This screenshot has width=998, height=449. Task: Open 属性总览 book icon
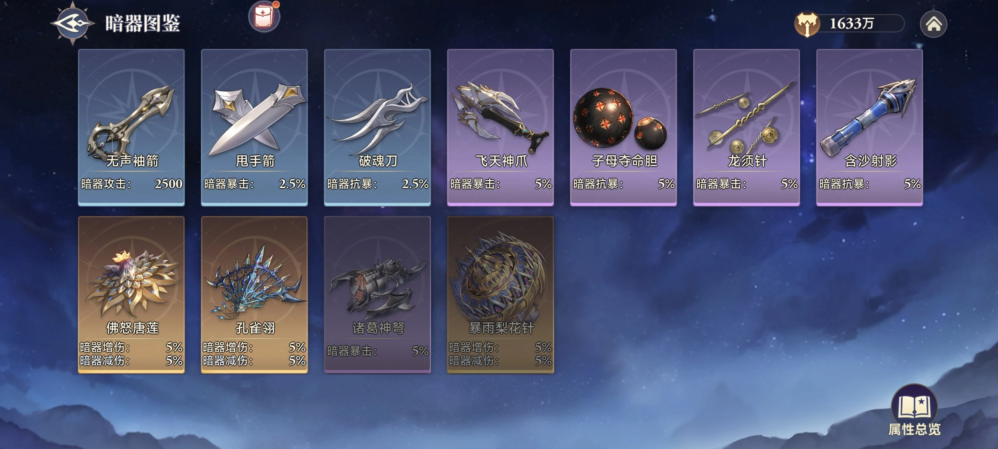914,406
